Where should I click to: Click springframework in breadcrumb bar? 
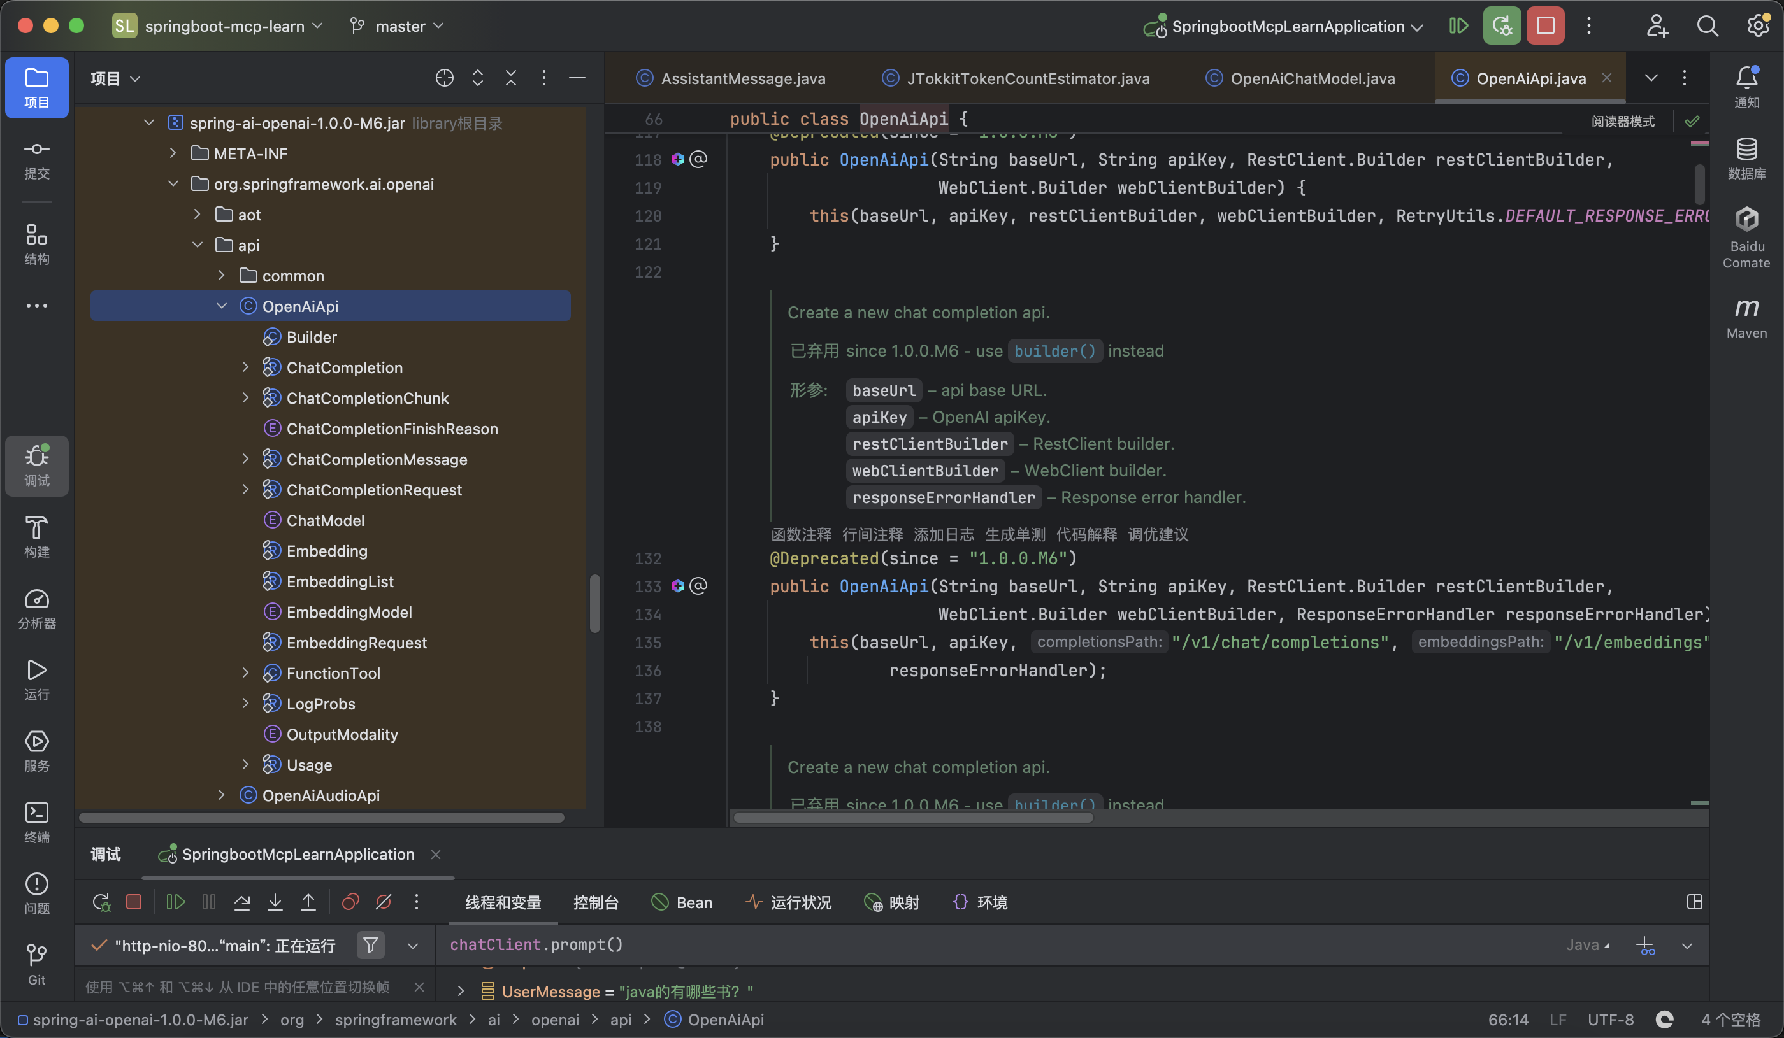[396, 1020]
